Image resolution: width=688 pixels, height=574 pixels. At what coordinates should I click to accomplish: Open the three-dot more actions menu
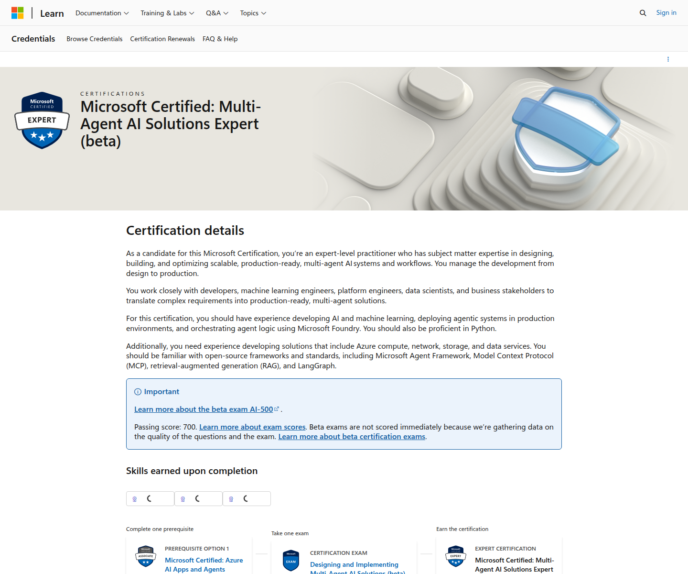[x=668, y=59]
